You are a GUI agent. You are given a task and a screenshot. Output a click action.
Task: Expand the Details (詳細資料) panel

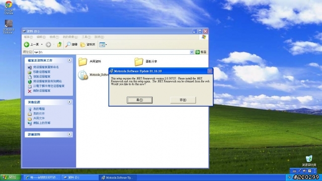[x=69, y=134]
